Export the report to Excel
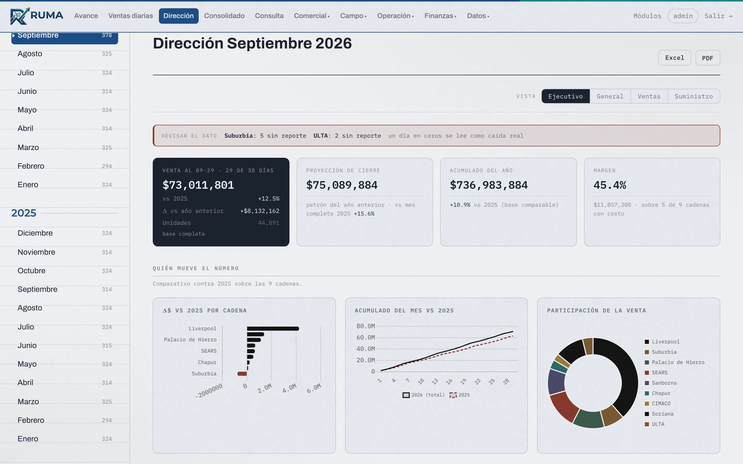Image resolution: width=743 pixels, height=464 pixels. [x=675, y=58]
